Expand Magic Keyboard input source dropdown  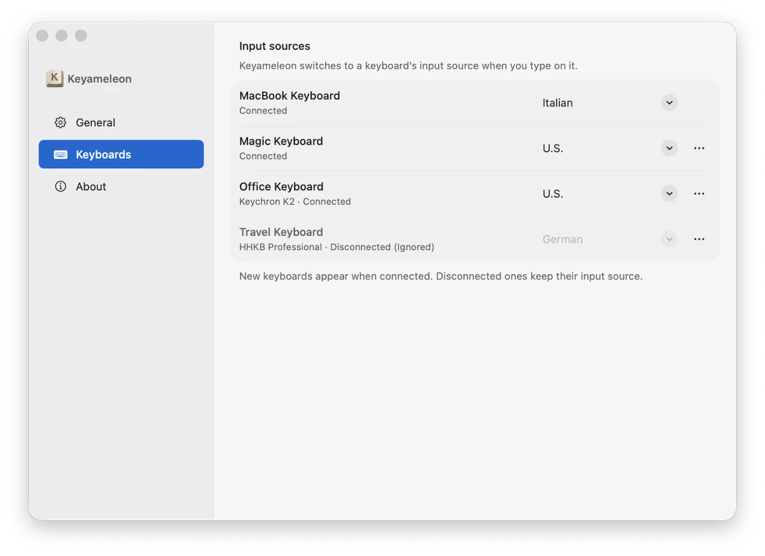pos(669,148)
